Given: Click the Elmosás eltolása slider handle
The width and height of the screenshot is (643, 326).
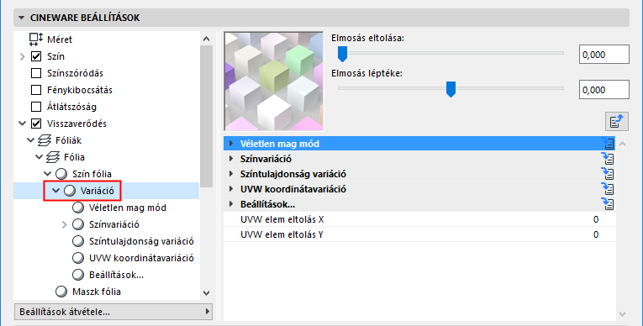Looking at the screenshot, I should (342, 54).
